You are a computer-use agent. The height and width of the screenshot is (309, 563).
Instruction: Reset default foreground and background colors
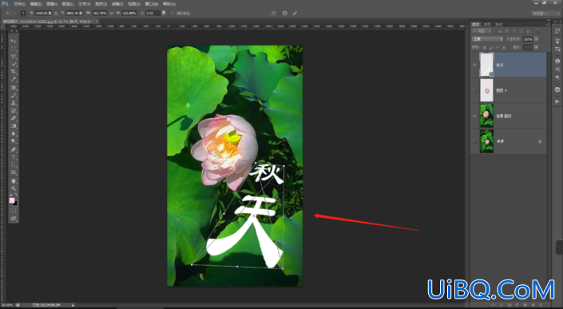pos(11,195)
